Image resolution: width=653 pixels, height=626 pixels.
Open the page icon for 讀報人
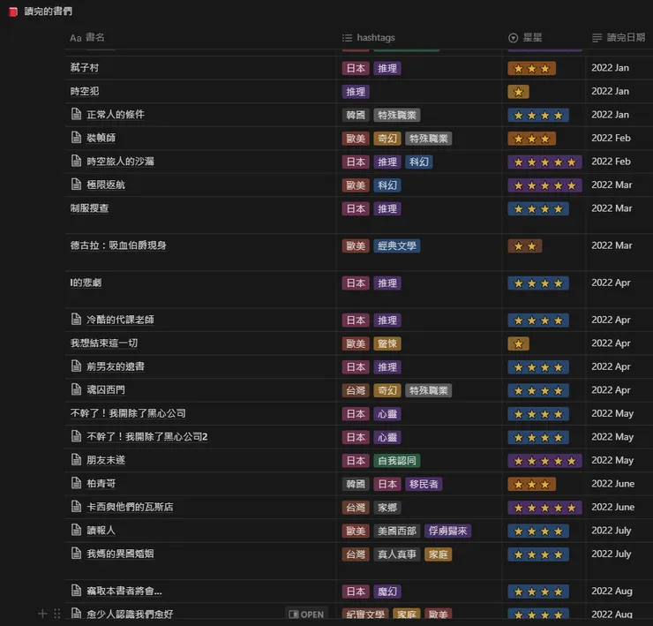76,530
